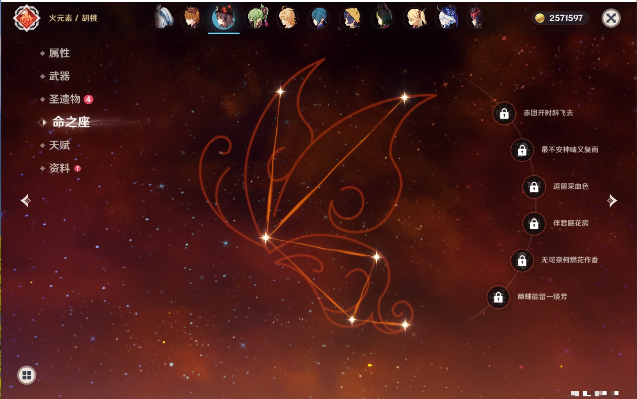The width and height of the screenshot is (637, 399).
Task: Select the blond Traveler portrait with ahoge
Action: [287, 18]
